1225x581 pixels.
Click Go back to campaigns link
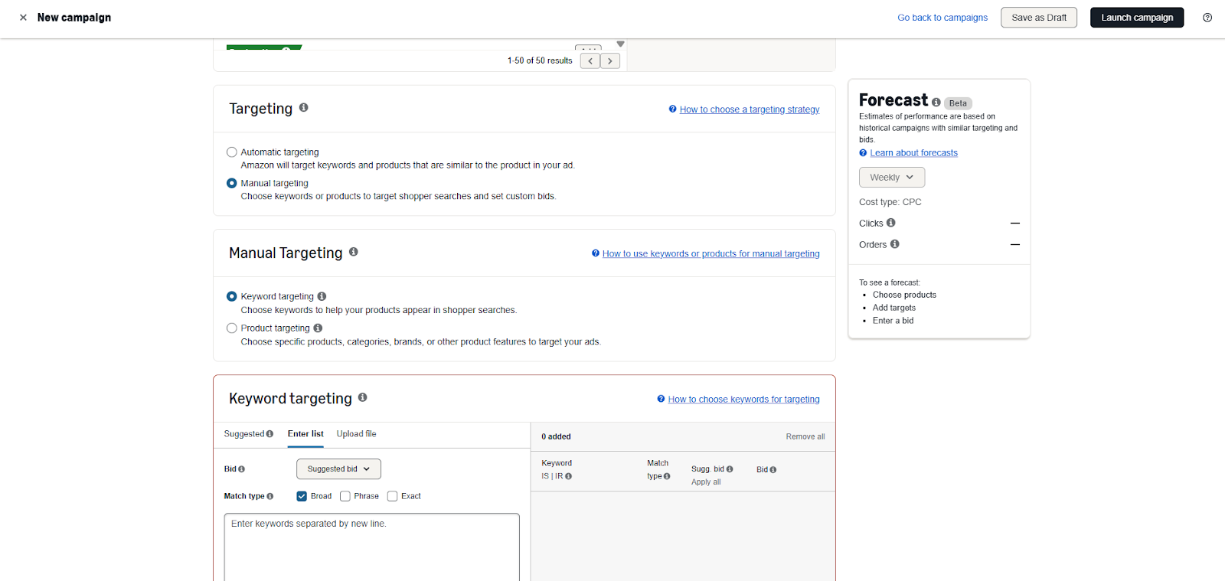coord(942,18)
